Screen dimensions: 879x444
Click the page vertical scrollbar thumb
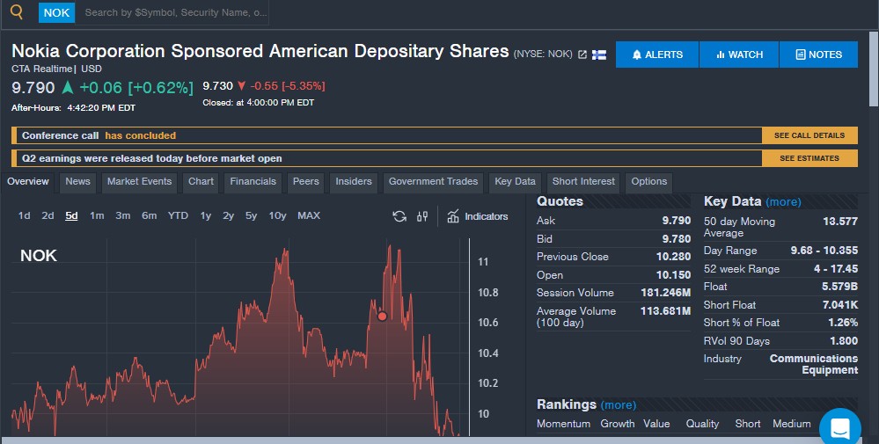coord(874,69)
